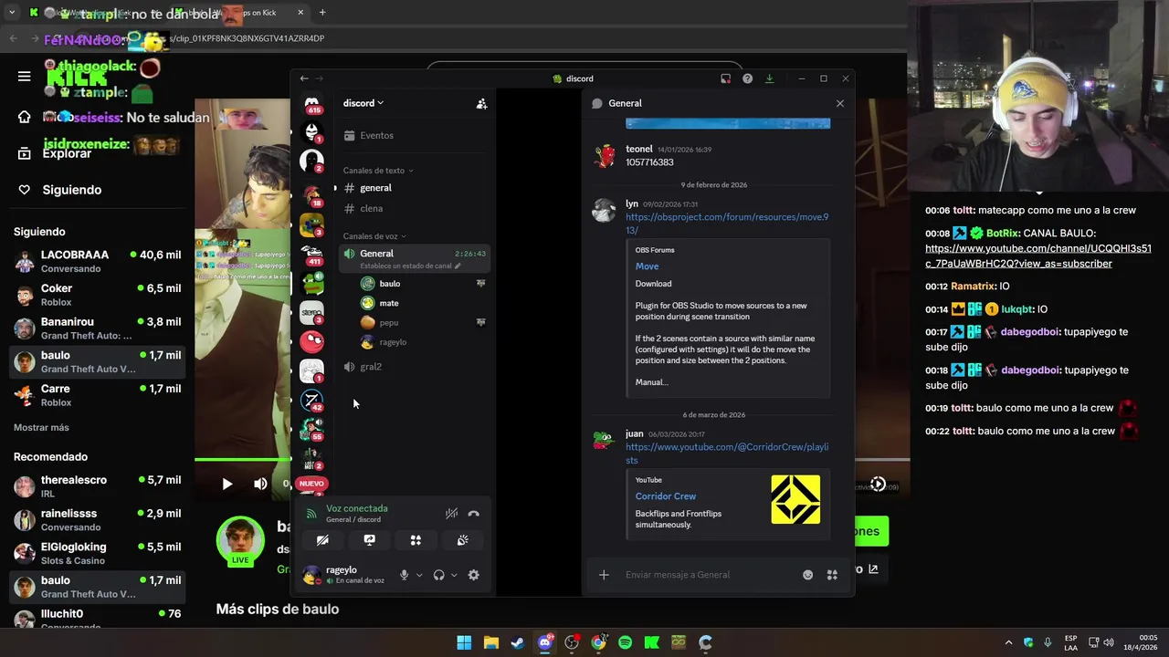Select user rageylo in the voice channel
The image size is (1169, 657).
422,342
